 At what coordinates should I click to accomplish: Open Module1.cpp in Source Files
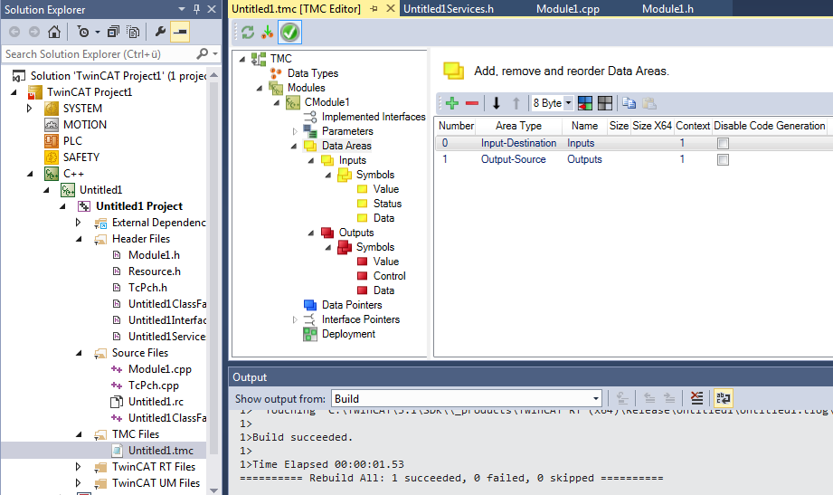(160, 369)
